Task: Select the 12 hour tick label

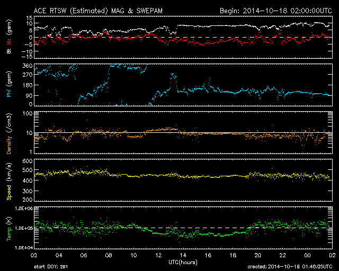Action: 158,256
